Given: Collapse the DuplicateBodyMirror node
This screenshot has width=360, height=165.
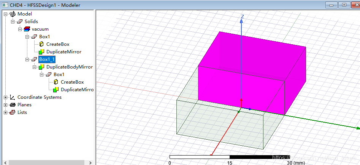Looking at the screenshot, I should tap(34, 67).
